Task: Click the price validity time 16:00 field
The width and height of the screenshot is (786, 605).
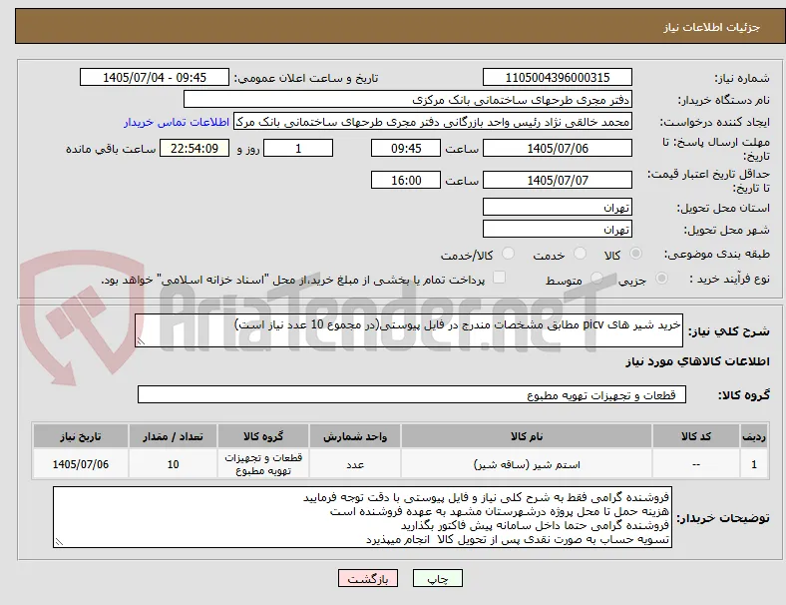Action: [406, 180]
